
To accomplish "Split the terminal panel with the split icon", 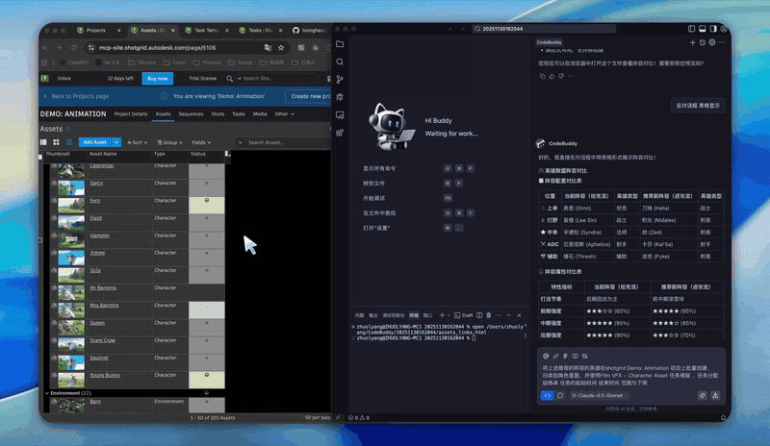I will click(479, 315).
